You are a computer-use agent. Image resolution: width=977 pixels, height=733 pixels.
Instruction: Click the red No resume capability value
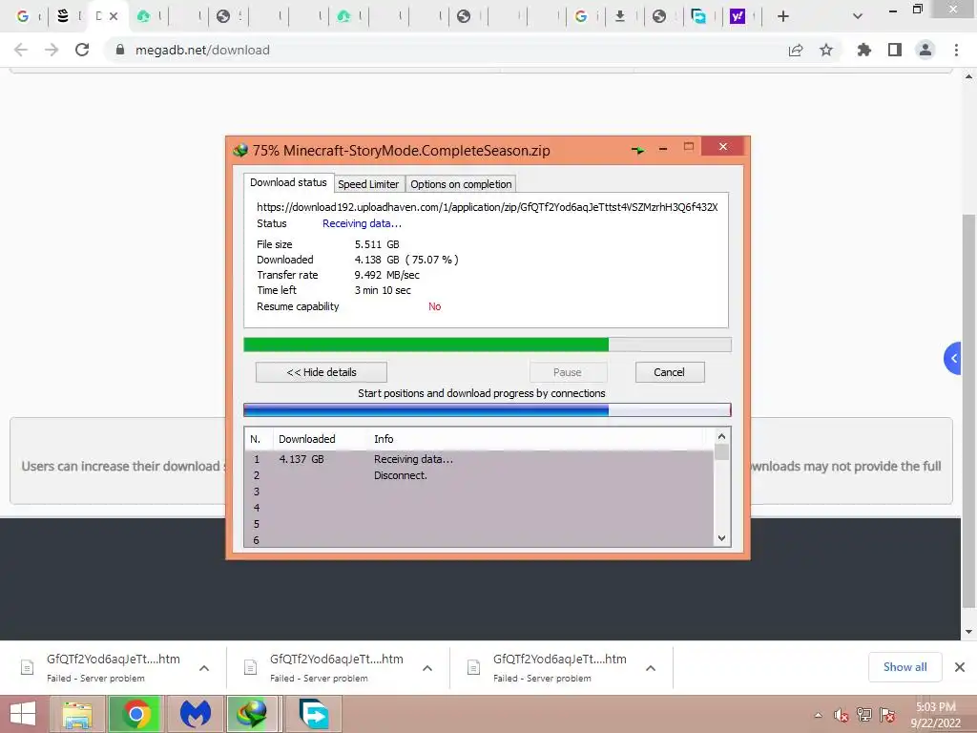tap(434, 306)
